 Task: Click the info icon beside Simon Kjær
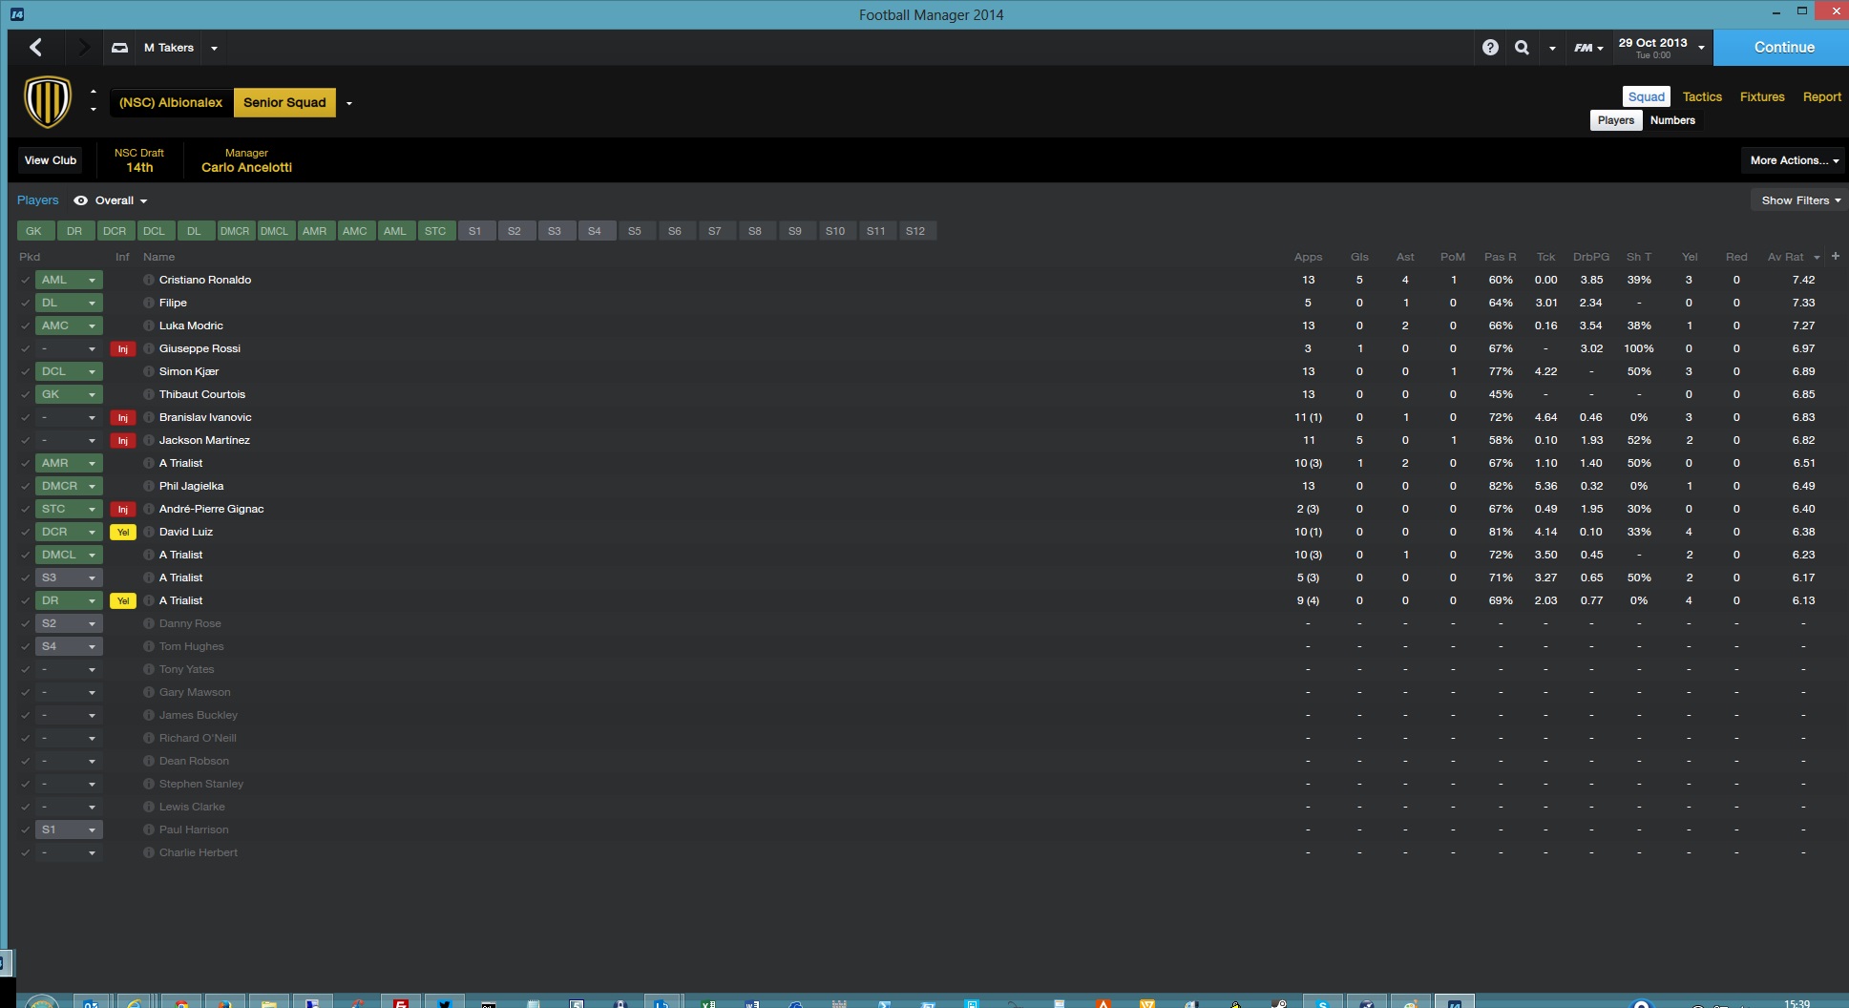tap(149, 371)
